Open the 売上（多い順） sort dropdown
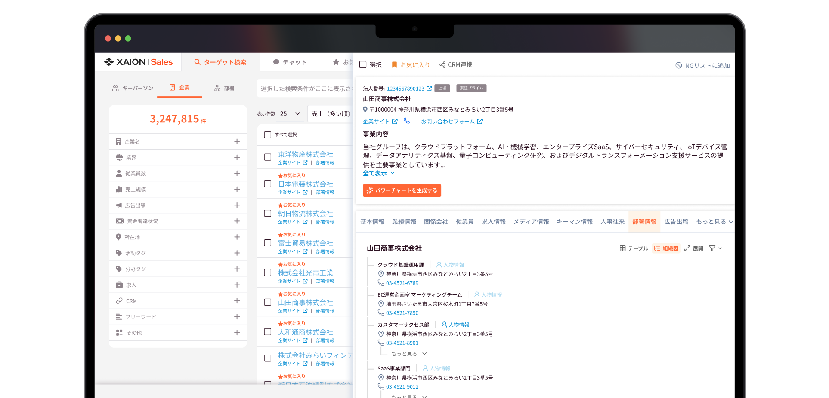Viewport: 829px width, 398px height. pos(331,114)
